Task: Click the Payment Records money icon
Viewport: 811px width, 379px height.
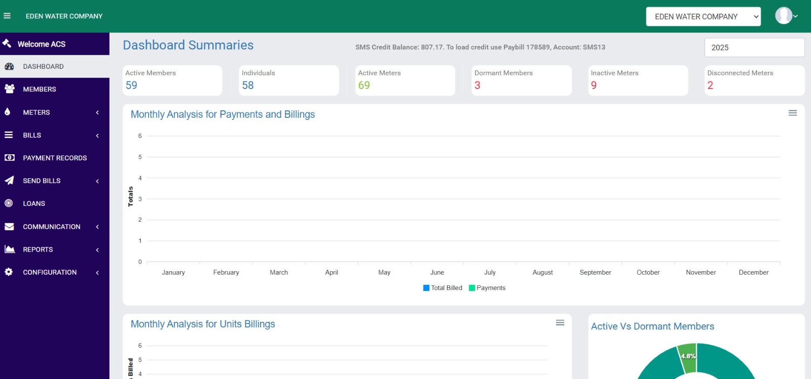Action: [x=9, y=158]
